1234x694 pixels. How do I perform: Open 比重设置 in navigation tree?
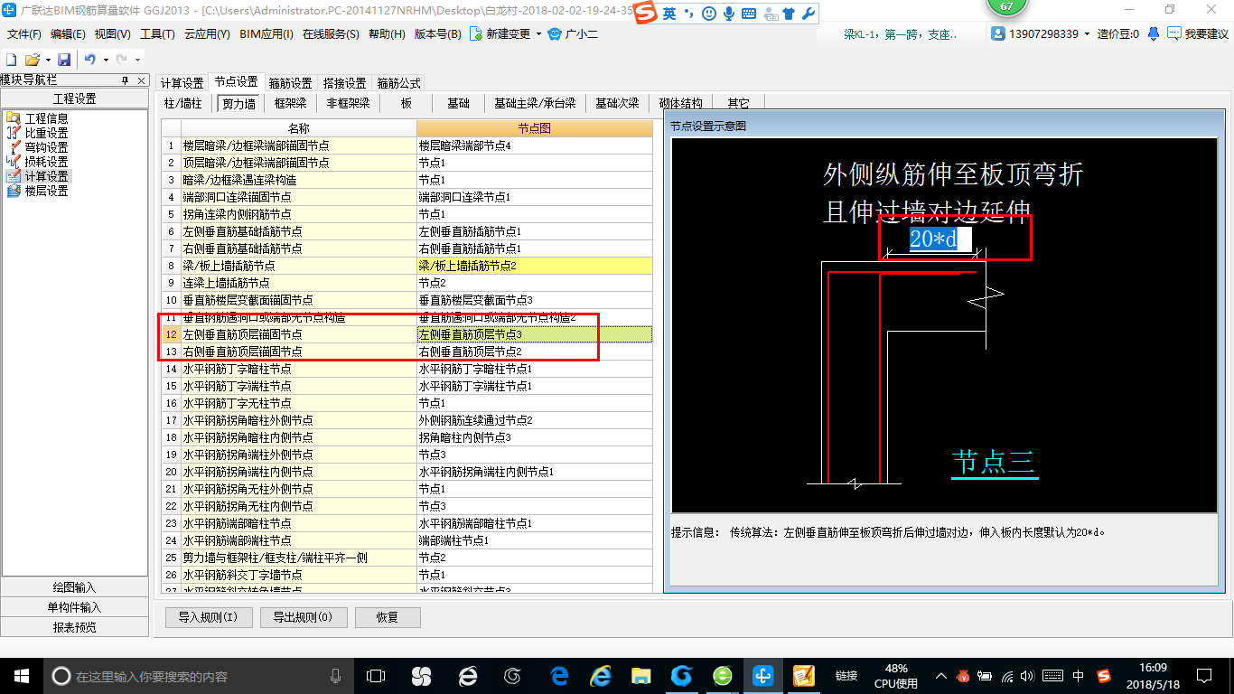tap(46, 133)
